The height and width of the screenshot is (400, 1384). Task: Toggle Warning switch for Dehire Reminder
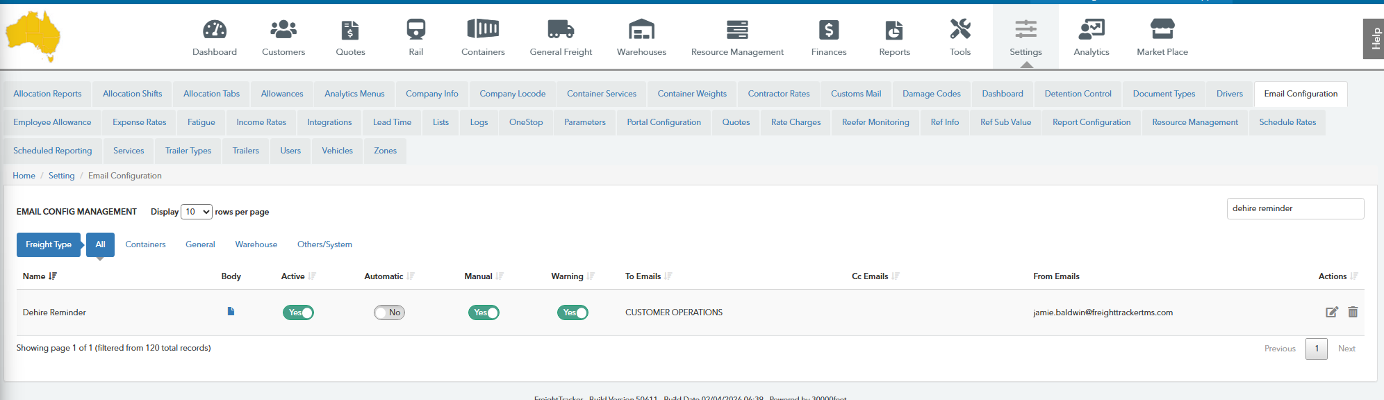click(x=572, y=312)
